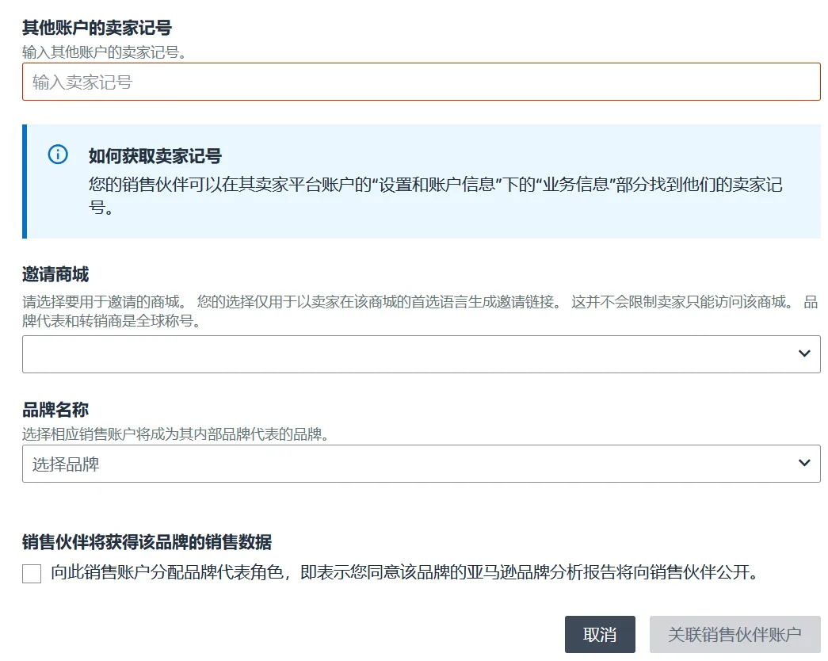Click the '品牌名称' section label
The height and width of the screenshot is (661, 828).
tap(55, 410)
